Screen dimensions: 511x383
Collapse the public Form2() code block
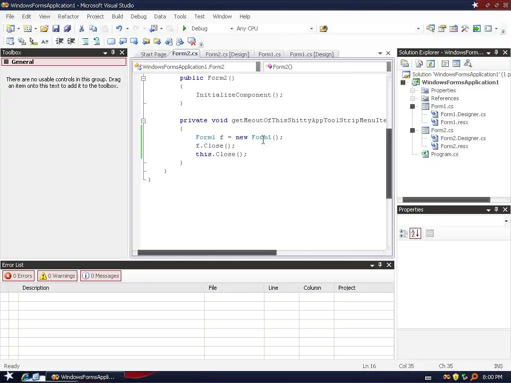[x=143, y=78]
